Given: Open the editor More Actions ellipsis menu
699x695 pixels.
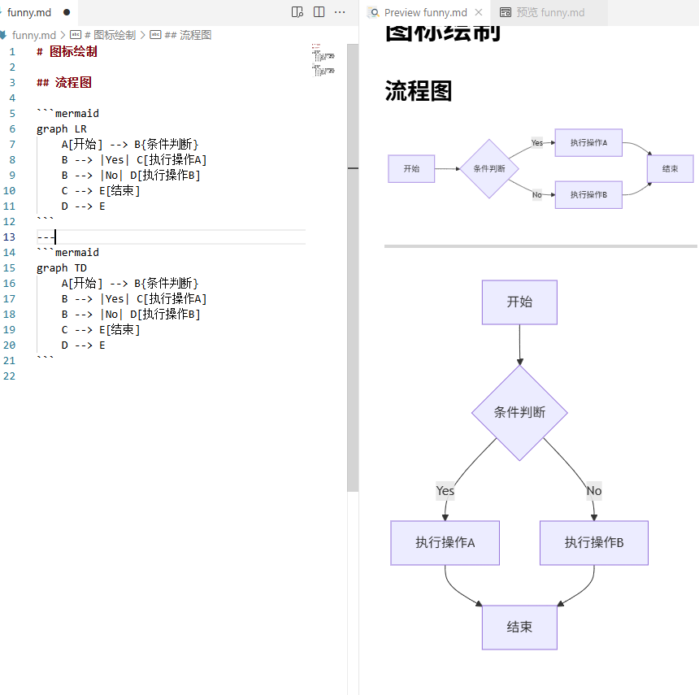Looking at the screenshot, I should click(x=340, y=12).
